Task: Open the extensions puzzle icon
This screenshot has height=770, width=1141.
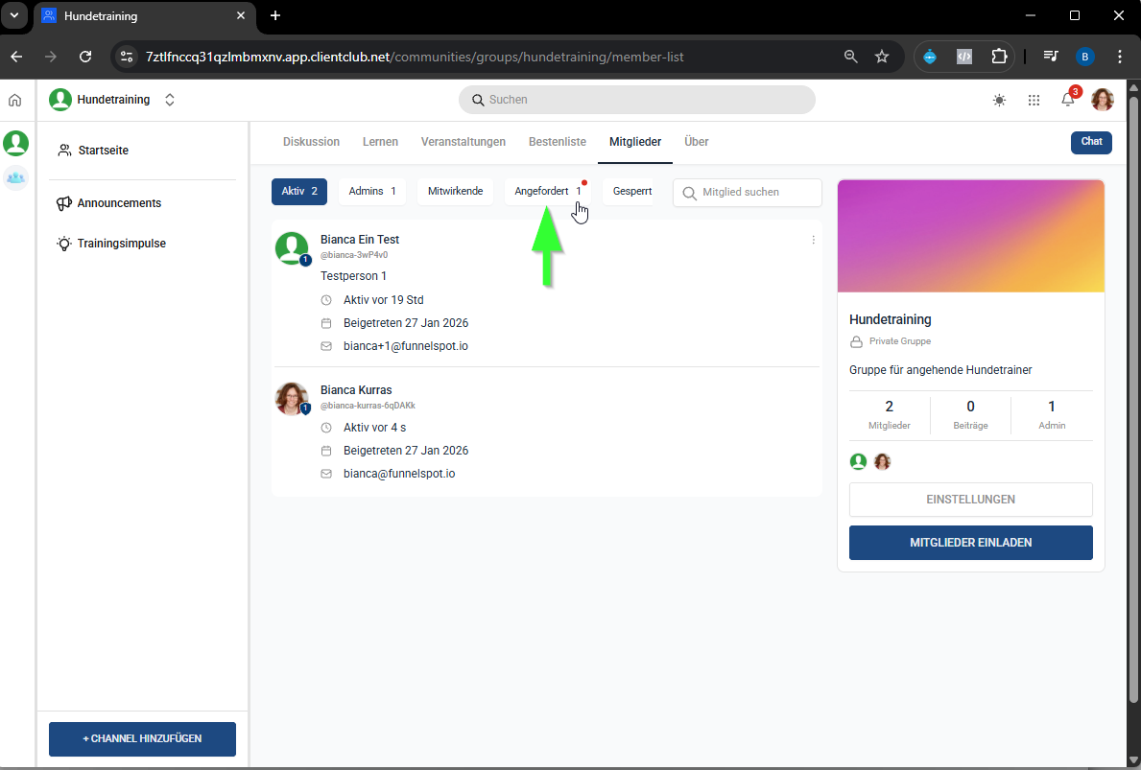Action: tap(999, 57)
